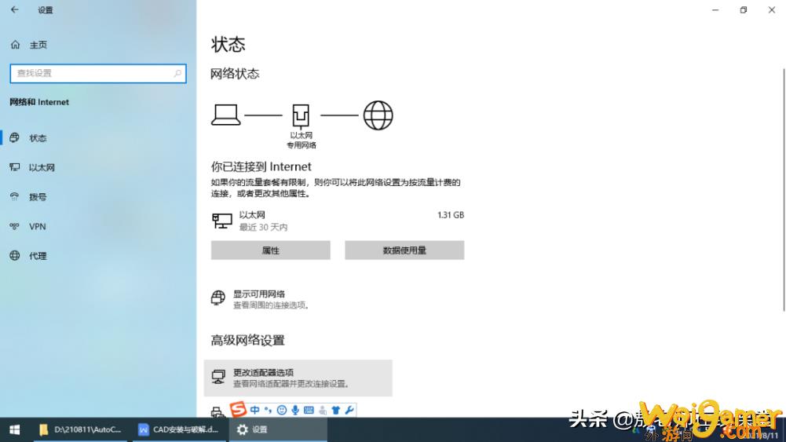
Task: Click the 高级网络设置 heading
Action: click(247, 340)
